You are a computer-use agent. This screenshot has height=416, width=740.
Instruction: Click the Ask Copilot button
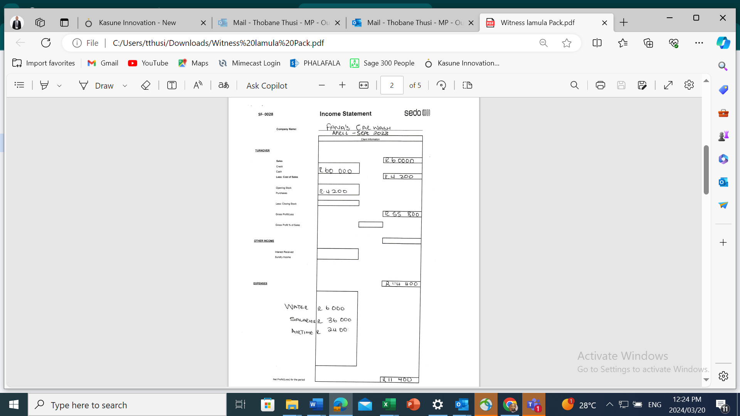[267, 86]
